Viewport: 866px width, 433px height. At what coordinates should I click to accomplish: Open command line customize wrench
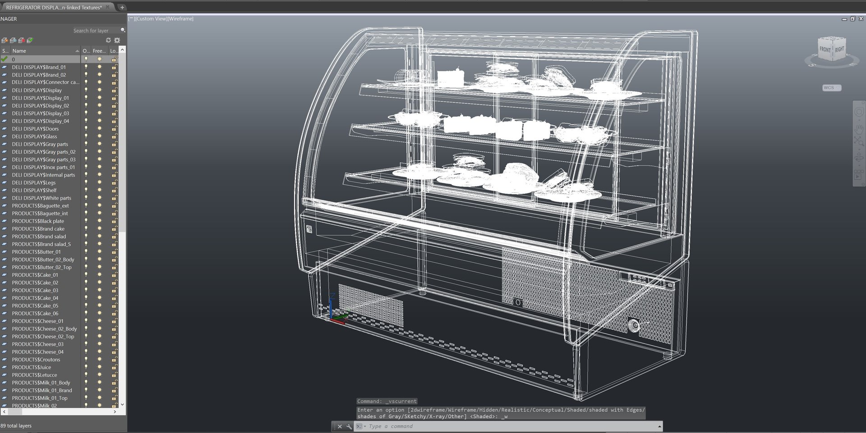coord(349,426)
